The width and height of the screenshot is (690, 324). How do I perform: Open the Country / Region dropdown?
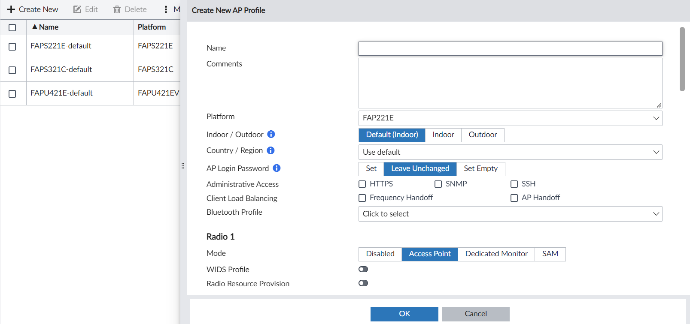click(x=510, y=152)
